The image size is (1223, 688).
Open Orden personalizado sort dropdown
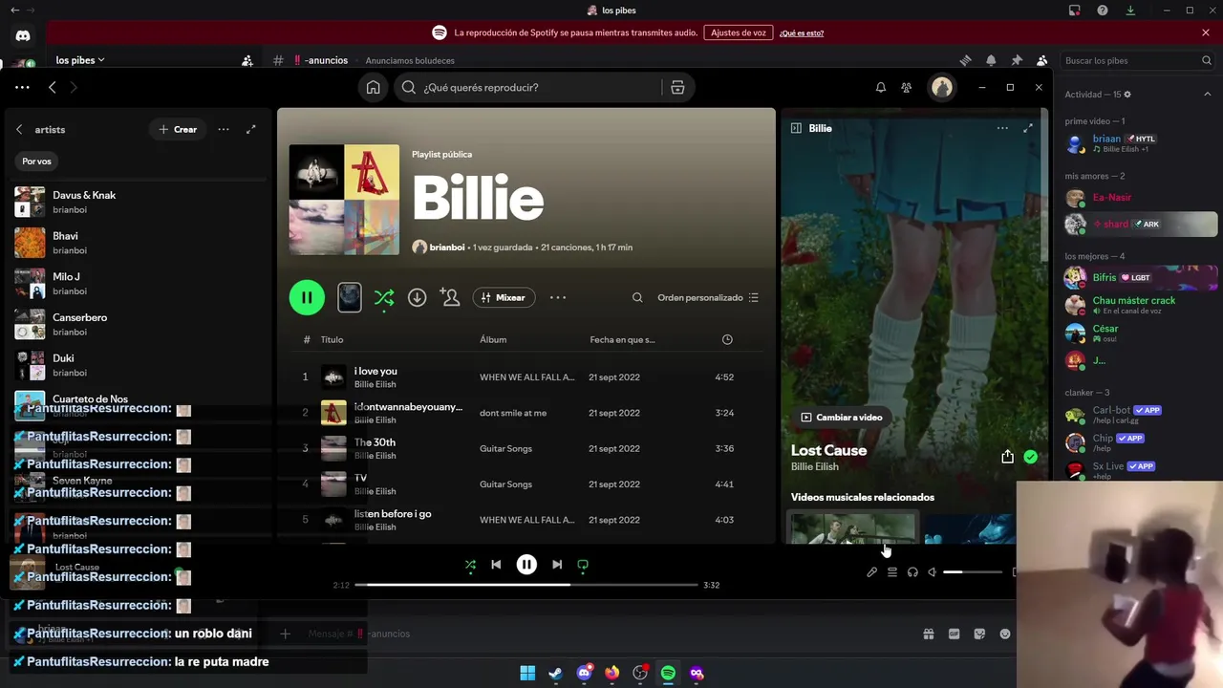pos(708,297)
